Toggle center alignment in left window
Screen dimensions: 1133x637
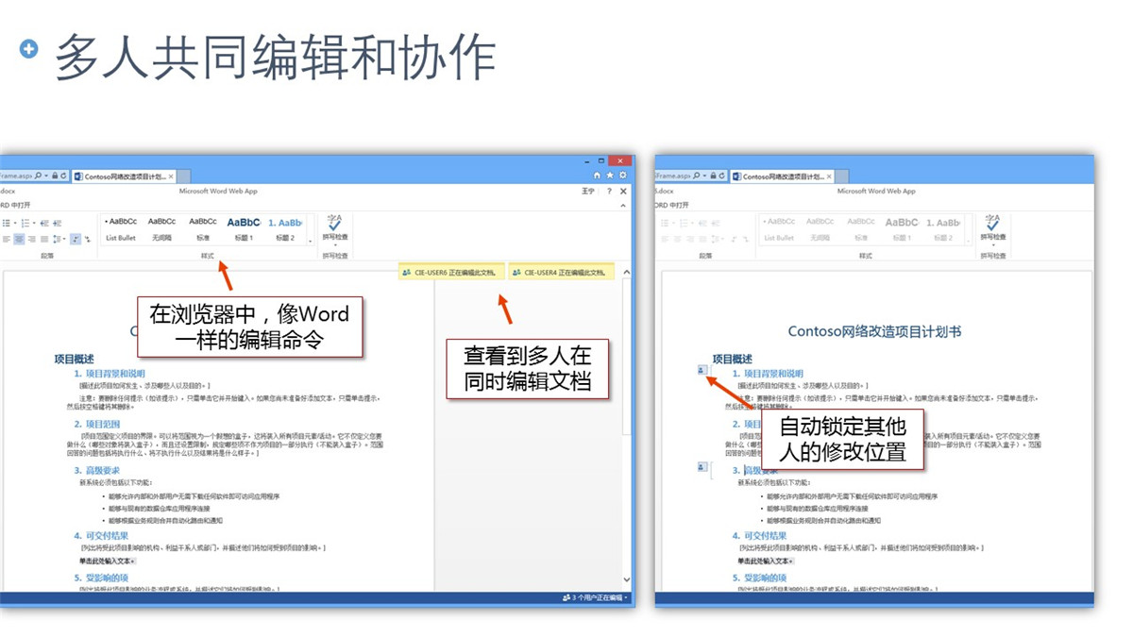pos(19,239)
